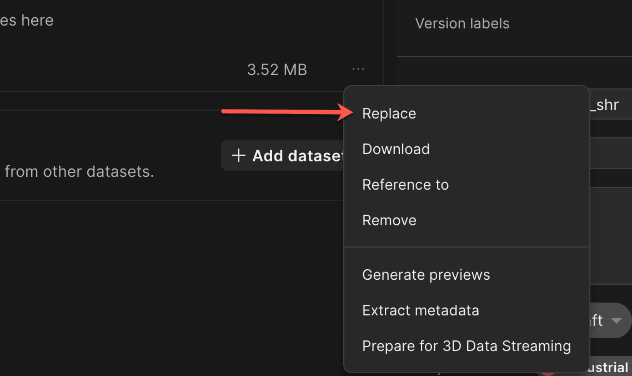632x376 pixels.
Task: Select "Replace" in the context menu
Action: pyautogui.click(x=389, y=113)
